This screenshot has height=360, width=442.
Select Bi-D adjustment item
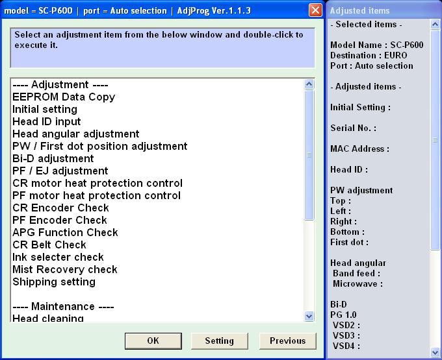pos(53,159)
